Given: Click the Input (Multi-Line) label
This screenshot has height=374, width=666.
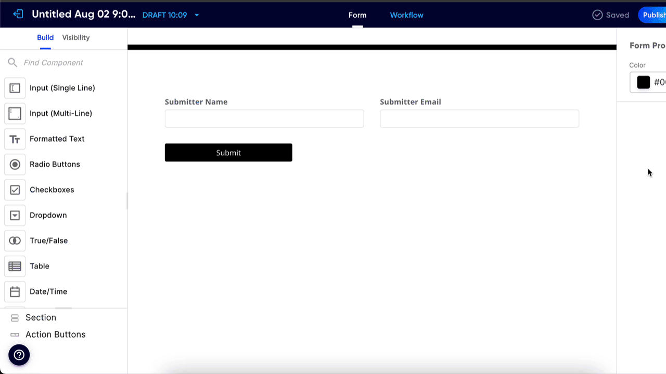Looking at the screenshot, I should point(61,114).
